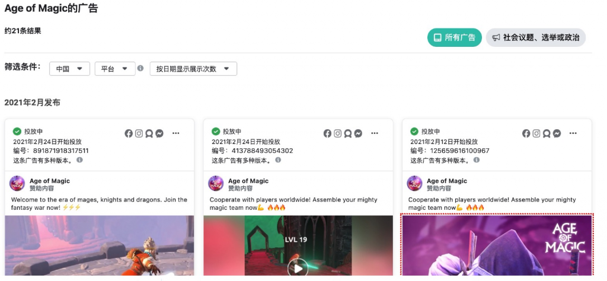607x281 pixels.
Task: Click 投放中 green check on ad 413788493054302
Action: [216, 132]
